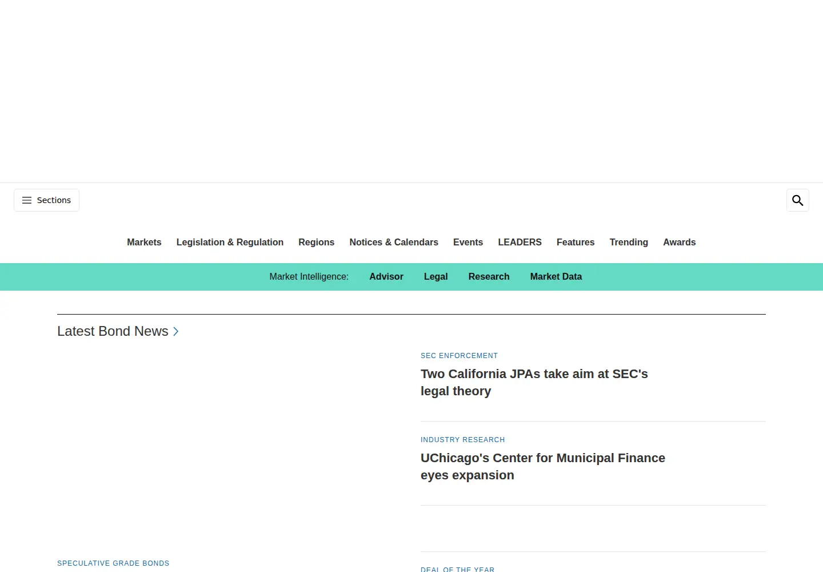
Task: Open Notices & Calendars menu
Action: pos(394,242)
